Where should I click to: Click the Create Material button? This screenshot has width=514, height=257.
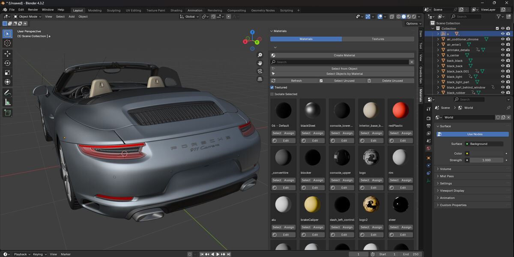tap(342, 55)
